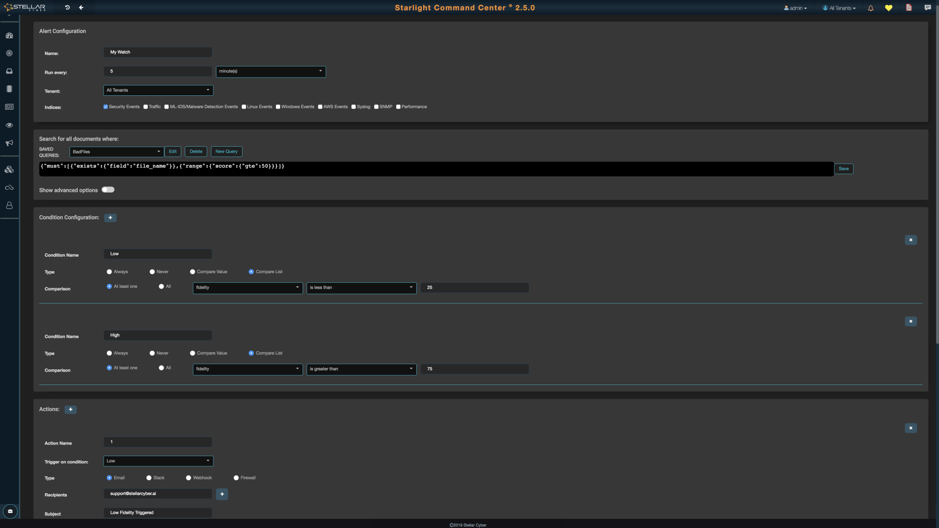Remove the Low condition with X
The height and width of the screenshot is (528, 939).
[x=911, y=240]
